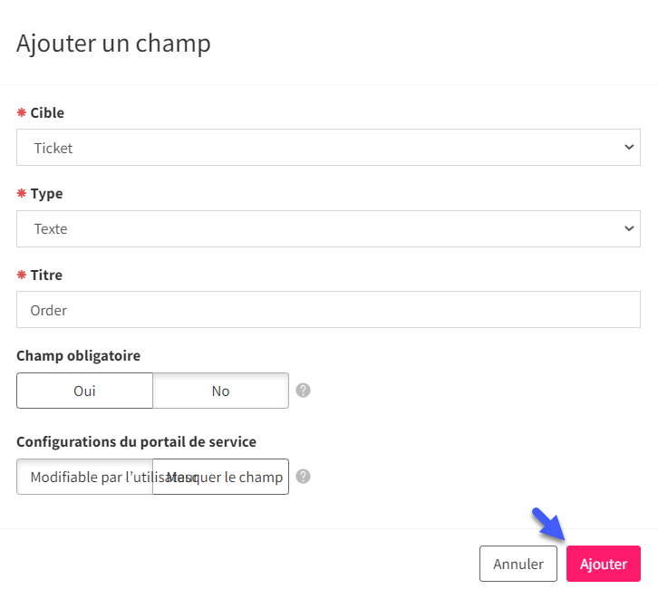Choose Masquer le champ option
The height and width of the screenshot is (599, 658).
(x=221, y=477)
